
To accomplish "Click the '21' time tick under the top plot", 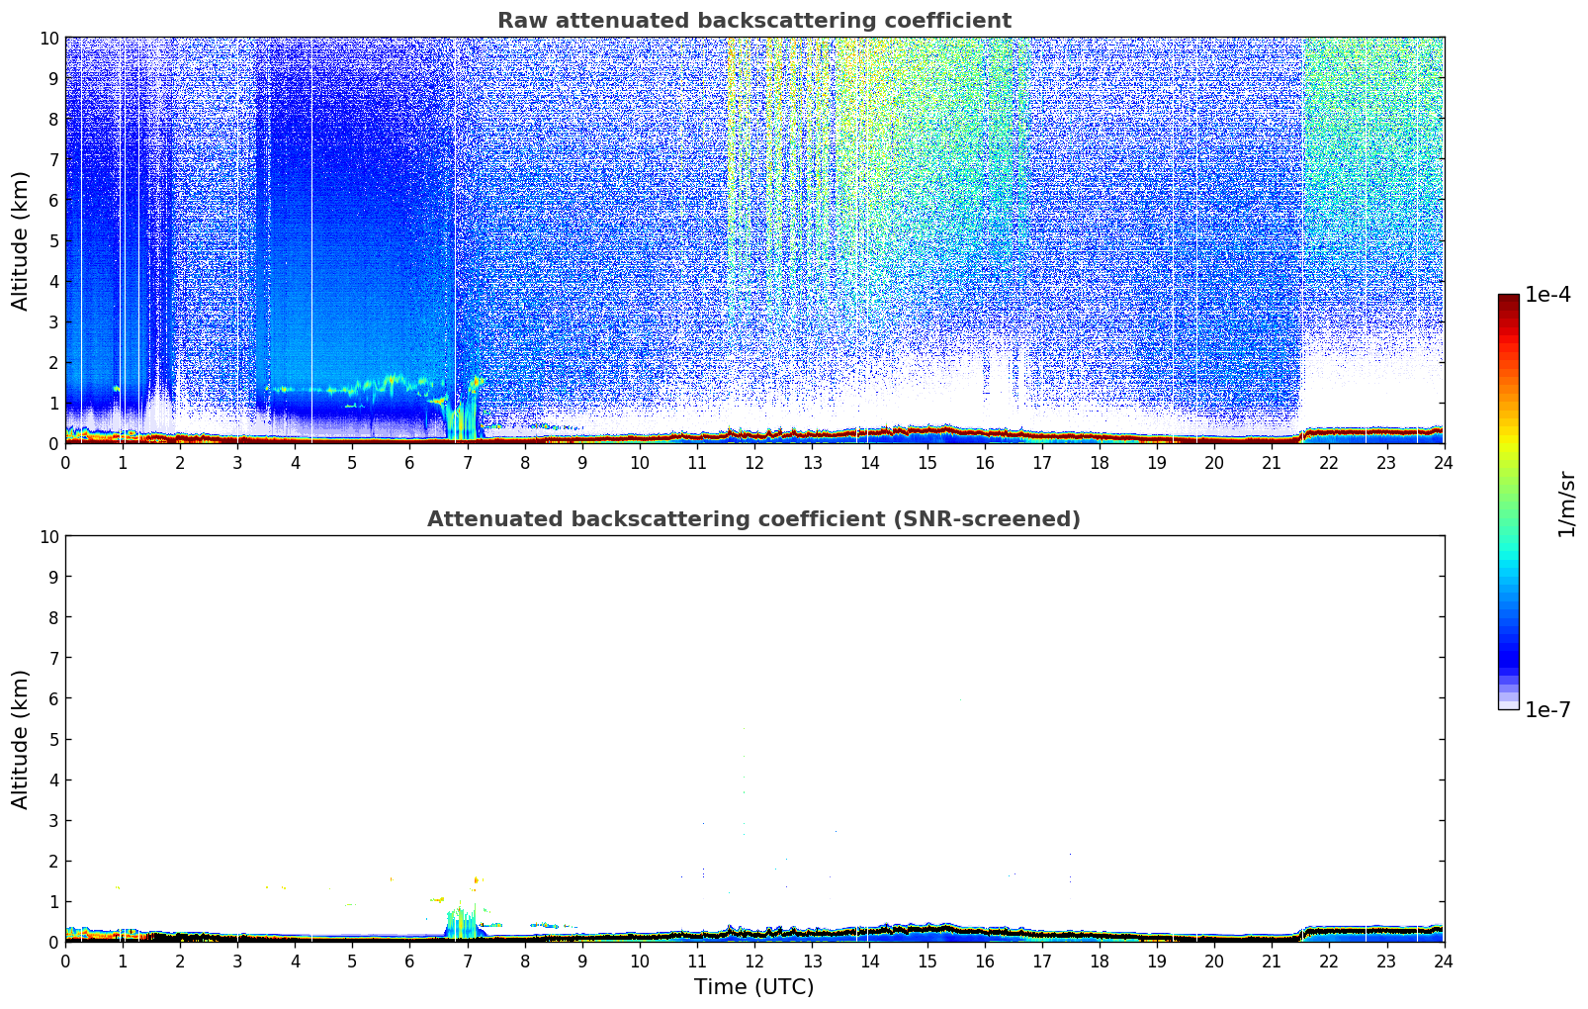I will [1272, 462].
